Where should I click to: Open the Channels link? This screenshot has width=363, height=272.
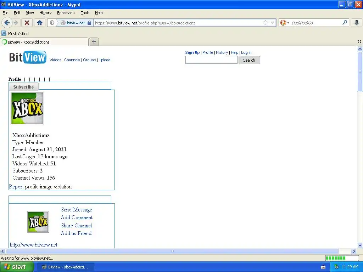pos(72,60)
